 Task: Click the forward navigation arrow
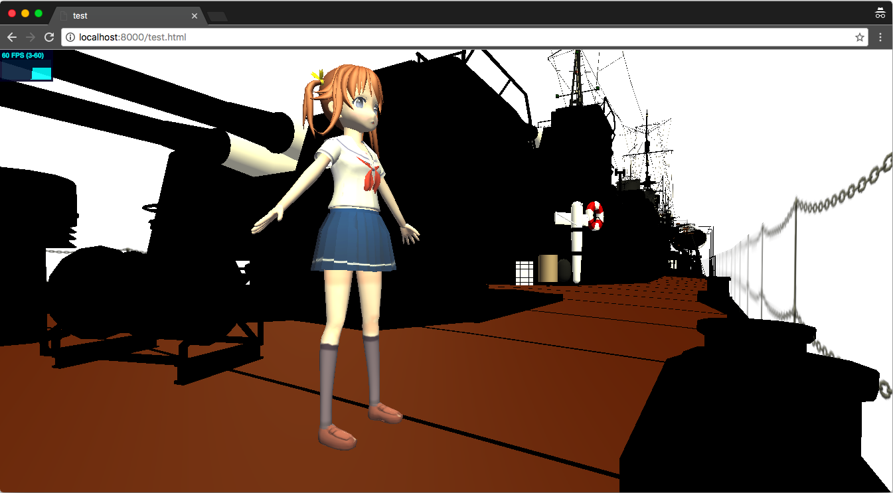point(30,37)
